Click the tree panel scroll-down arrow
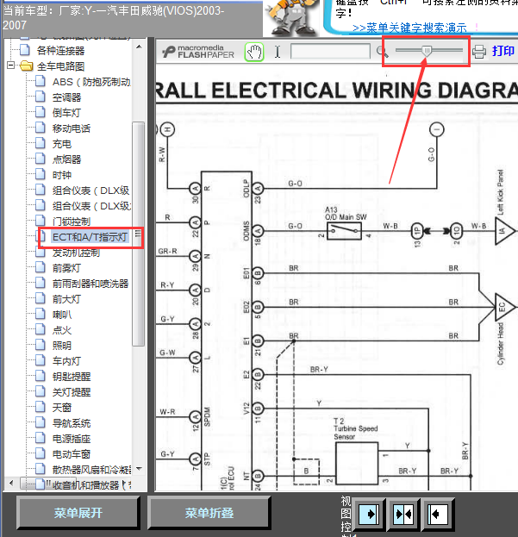 coord(139,468)
